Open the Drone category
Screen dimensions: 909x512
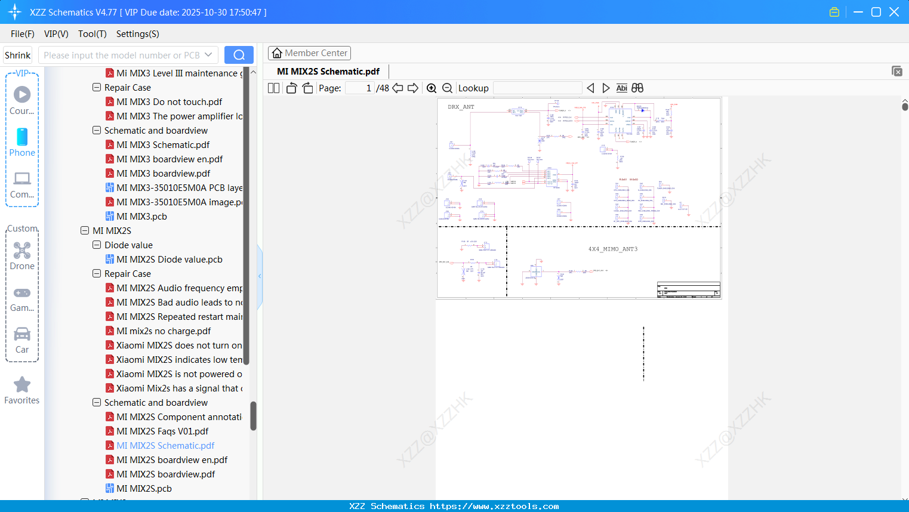[x=22, y=256]
